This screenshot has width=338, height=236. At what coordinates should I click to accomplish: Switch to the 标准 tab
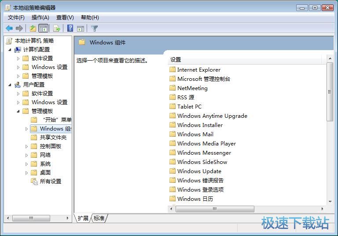click(x=99, y=218)
